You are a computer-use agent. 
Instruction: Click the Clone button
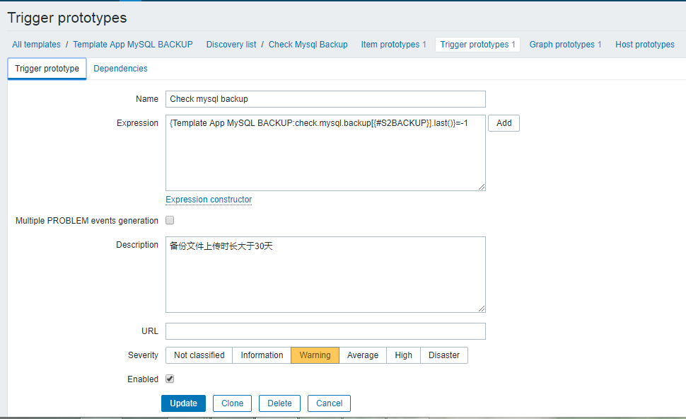[232, 403]
